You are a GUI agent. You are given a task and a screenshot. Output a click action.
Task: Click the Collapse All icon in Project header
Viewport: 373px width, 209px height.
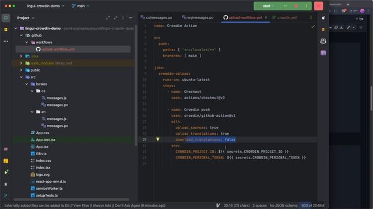pos(115,18)
